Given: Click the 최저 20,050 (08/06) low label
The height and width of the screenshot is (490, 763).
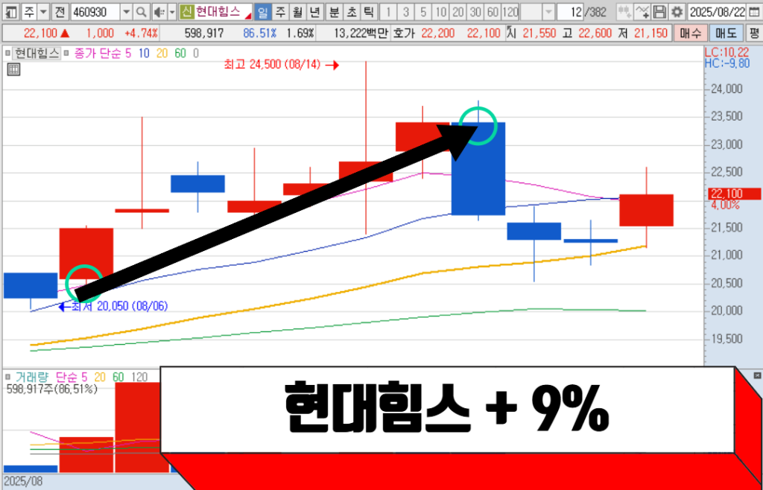Looking at the screenshot, I should (x=120, y=306).
